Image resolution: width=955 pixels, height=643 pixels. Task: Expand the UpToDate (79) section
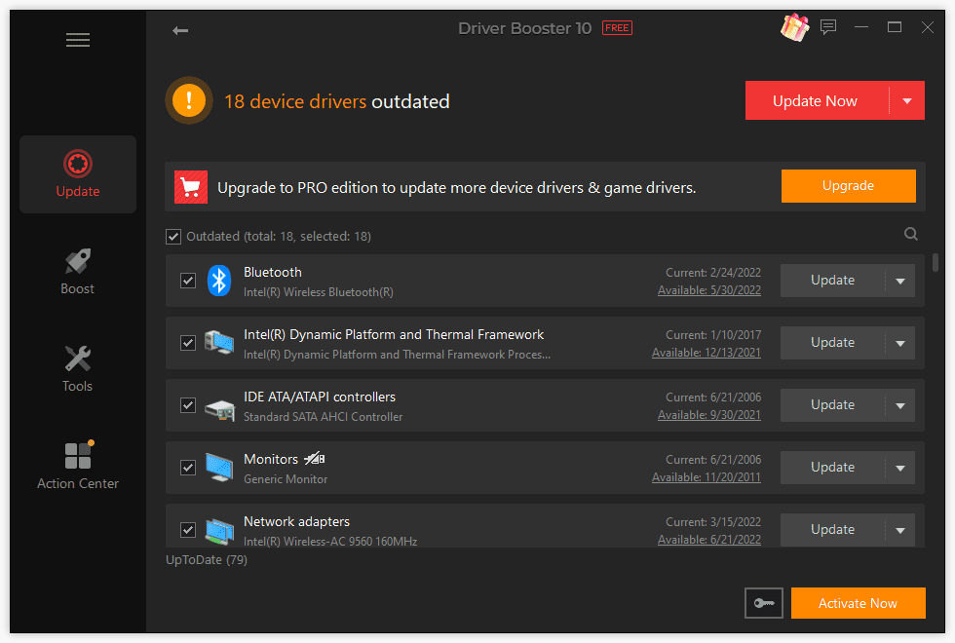click(x=207, y=559)
